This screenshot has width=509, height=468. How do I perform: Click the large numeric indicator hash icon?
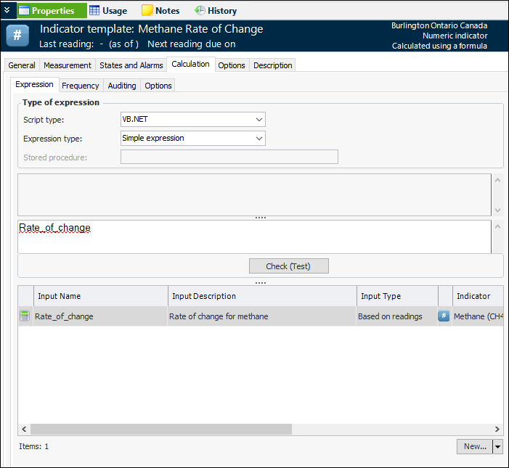[17, 36]
